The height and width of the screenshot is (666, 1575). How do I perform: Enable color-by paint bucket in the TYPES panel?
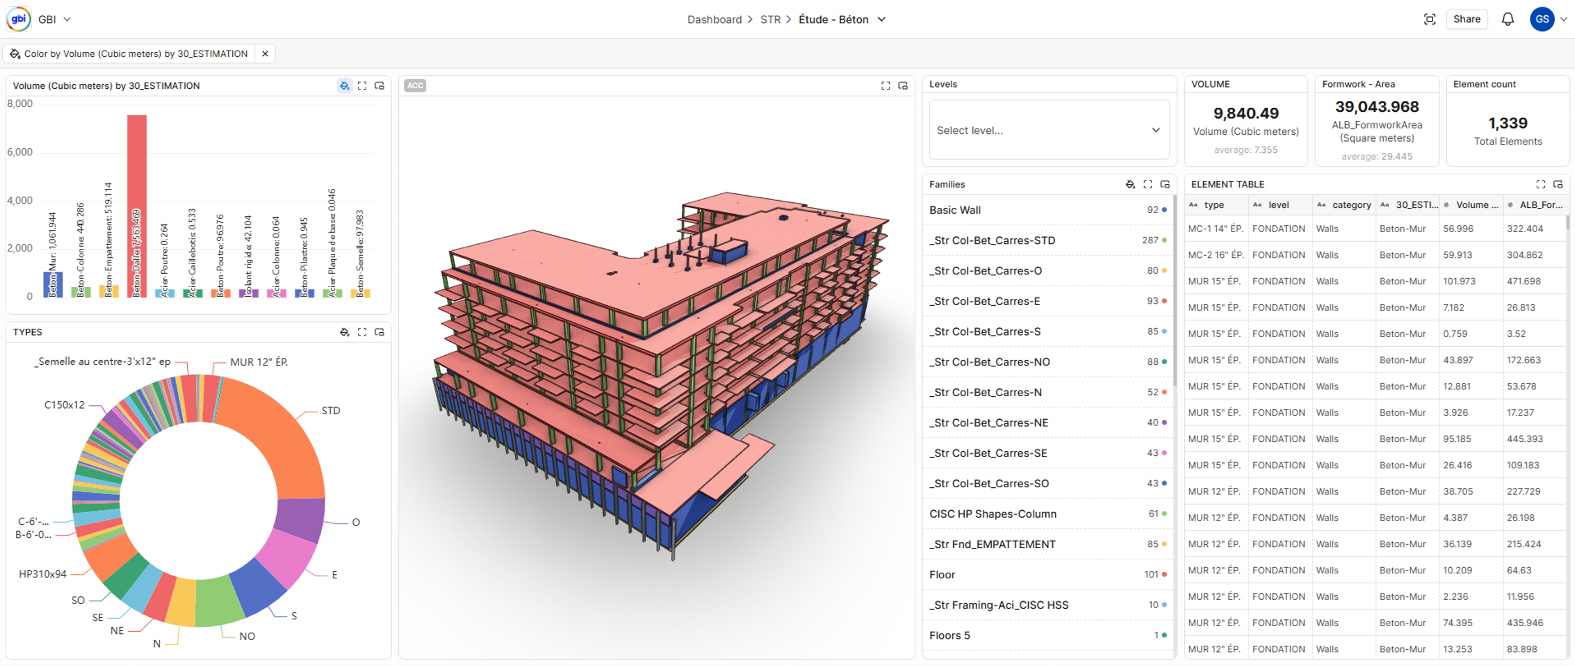coord(344,332)
